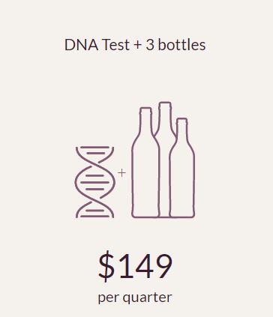Click the digit 9 in the price
Screen dimensions: 273x317
click(163, 266)
